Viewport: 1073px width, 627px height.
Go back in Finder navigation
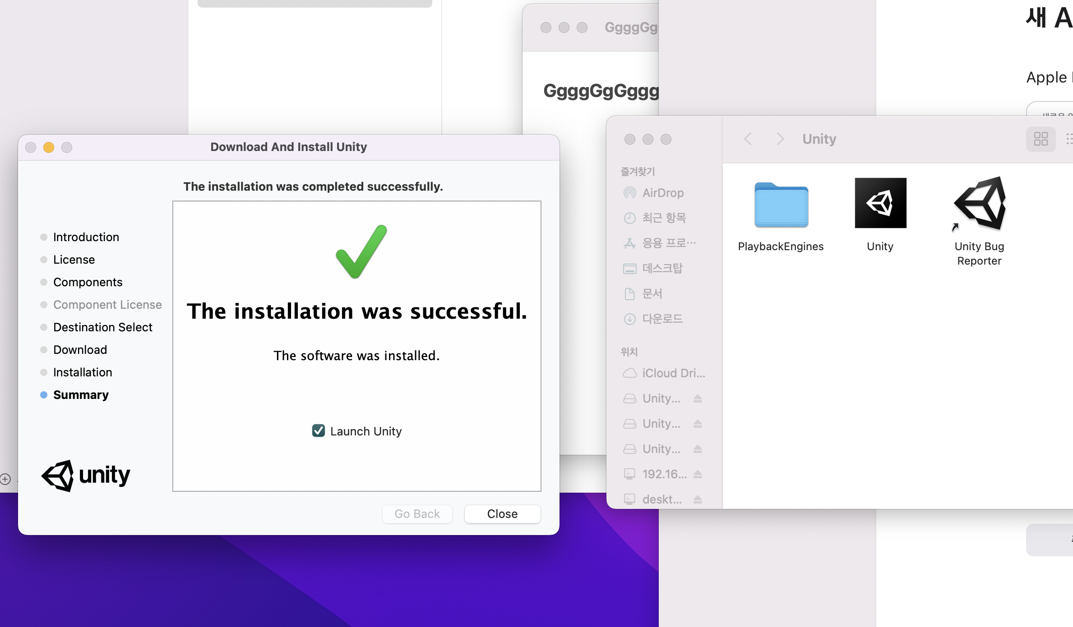click(x=748, y=139)
